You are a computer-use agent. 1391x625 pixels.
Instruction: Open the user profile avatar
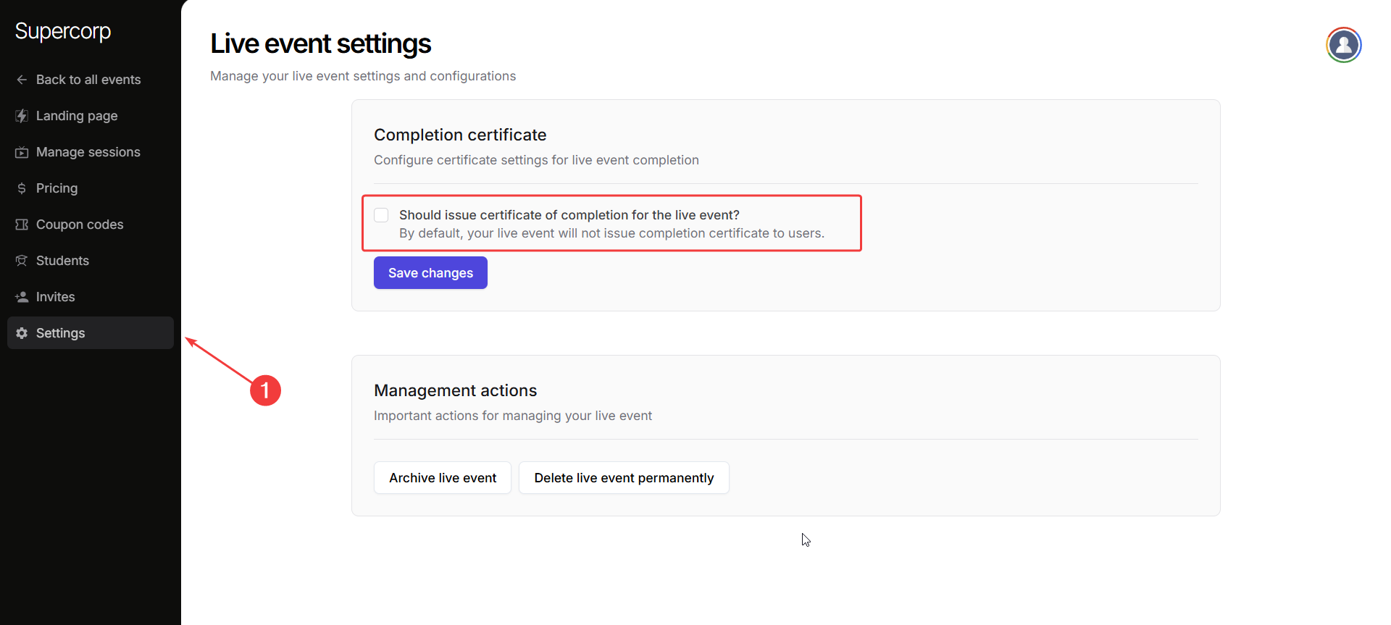[1343, 45]
